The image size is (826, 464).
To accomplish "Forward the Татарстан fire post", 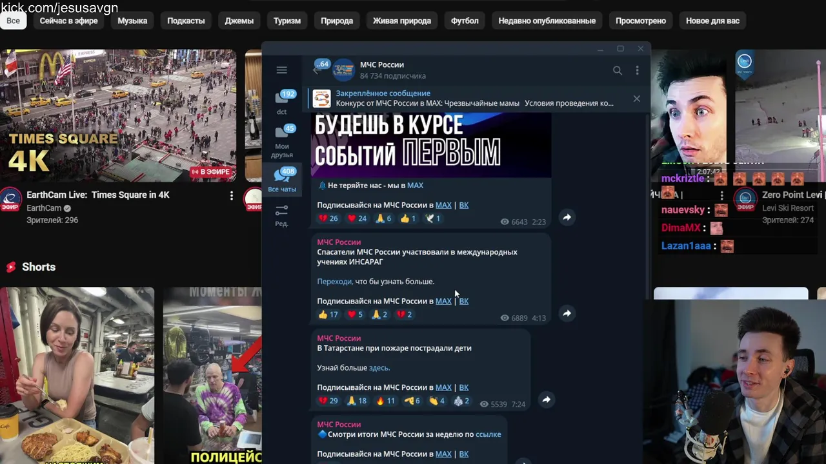I will (x=546, y=400).
